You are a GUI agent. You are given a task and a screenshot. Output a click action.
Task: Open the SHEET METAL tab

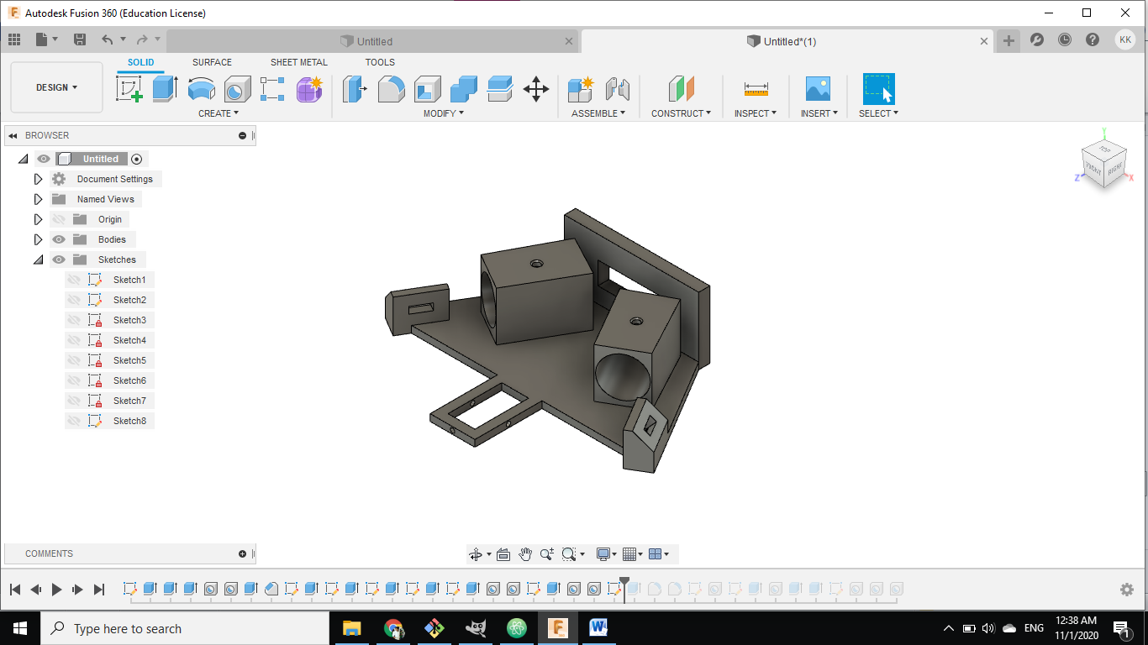tap(298, 62)
